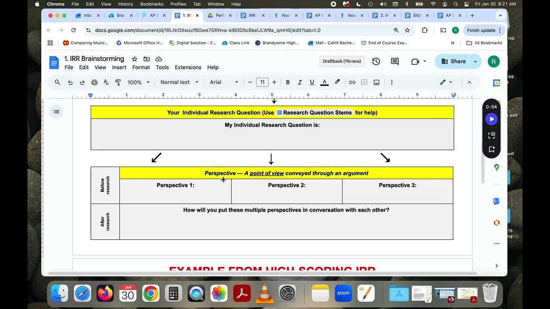Image resolution: width=550 pixels, height=309 pixels.
Task: Open the Docs Extensions menu
Action: [188, 67]
